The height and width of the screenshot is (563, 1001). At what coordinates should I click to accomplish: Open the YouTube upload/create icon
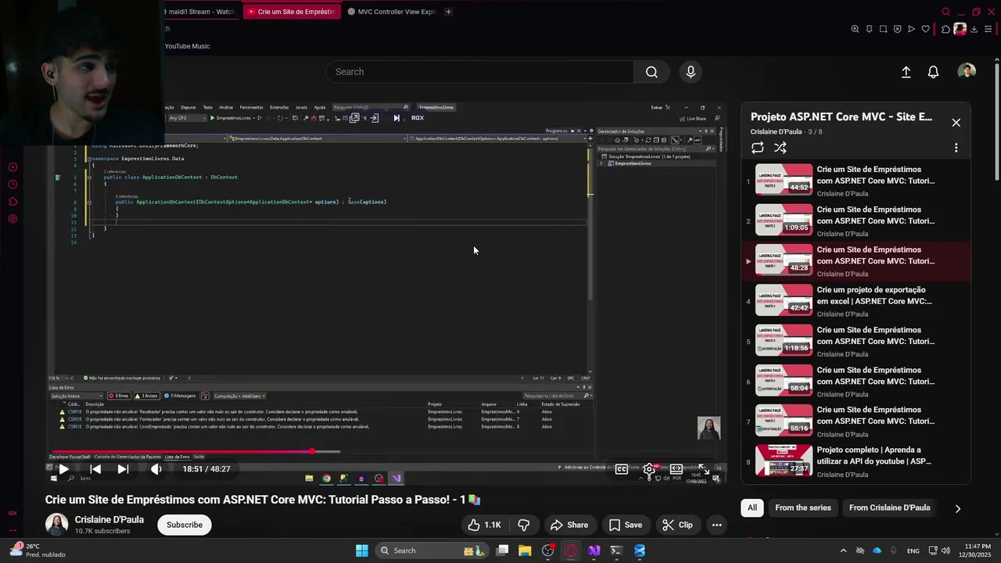pos(906,72)
